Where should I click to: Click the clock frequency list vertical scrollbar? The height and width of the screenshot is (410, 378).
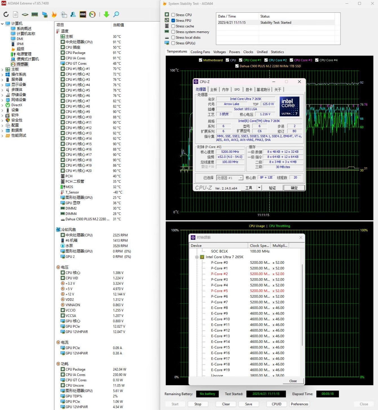click(x=302, y=305)
